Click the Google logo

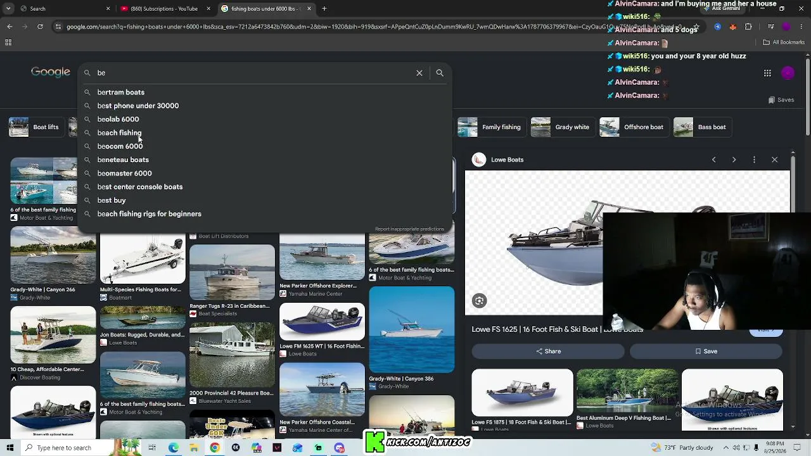tap(51, 72)
